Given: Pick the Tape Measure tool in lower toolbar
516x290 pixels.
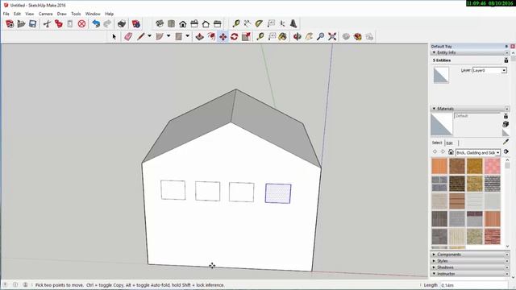Looking at the screenshot, I should [260, 37].
